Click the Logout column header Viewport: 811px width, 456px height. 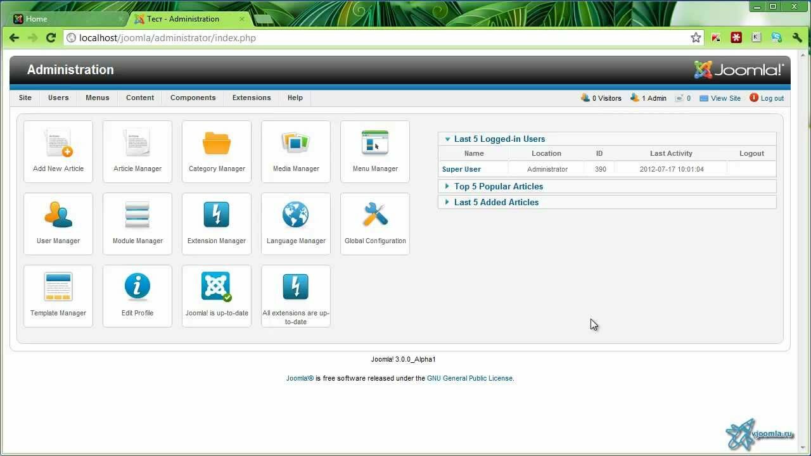click(x=752, y=153)
